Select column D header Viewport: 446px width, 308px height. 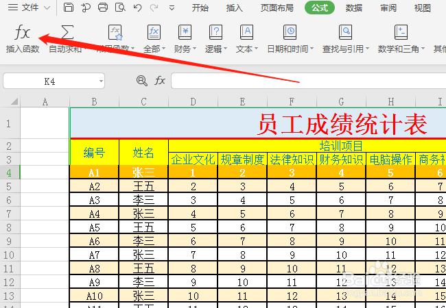point(193,101)
